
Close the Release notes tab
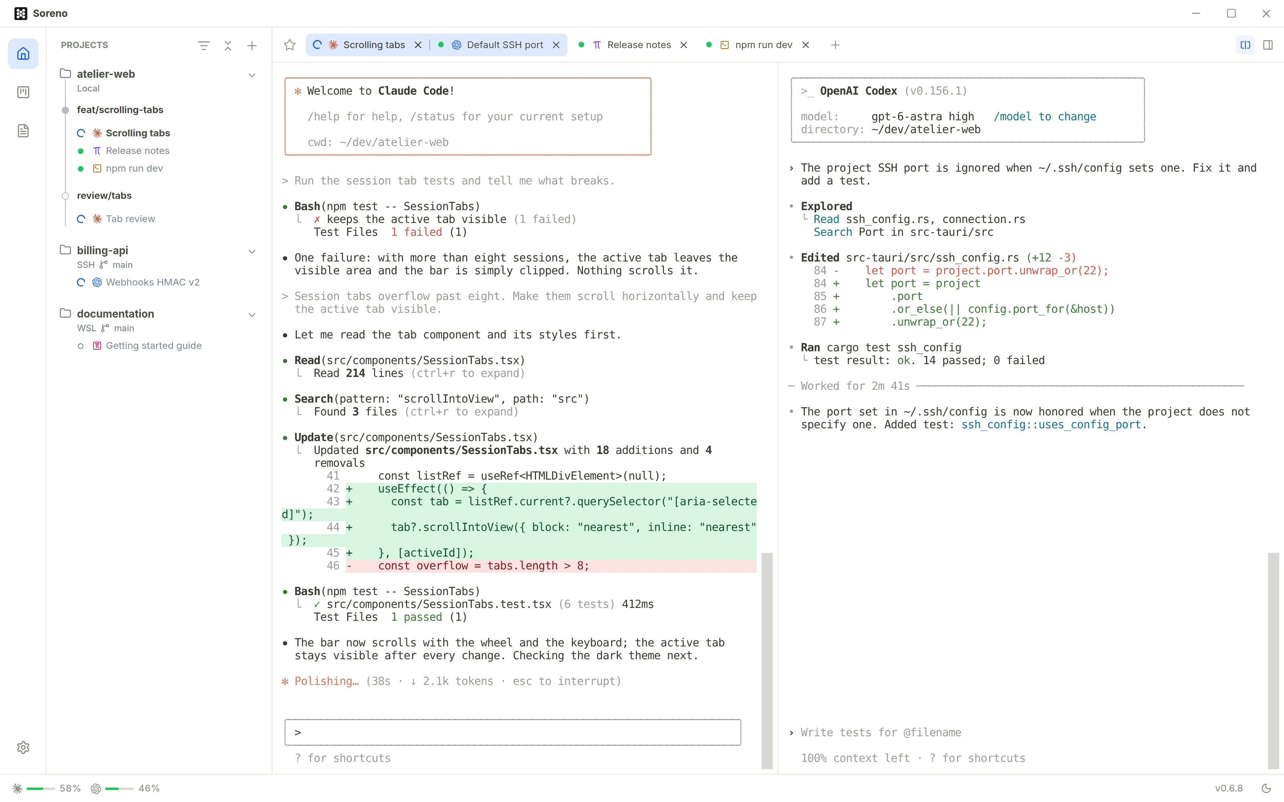(x=684, y=45)
